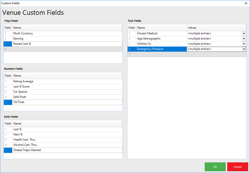The height and width of the screenshot is (173, 250).
Task: Click Grease Traps Cleaned date field
Action: pyautogui.click(x=27, y=150)
